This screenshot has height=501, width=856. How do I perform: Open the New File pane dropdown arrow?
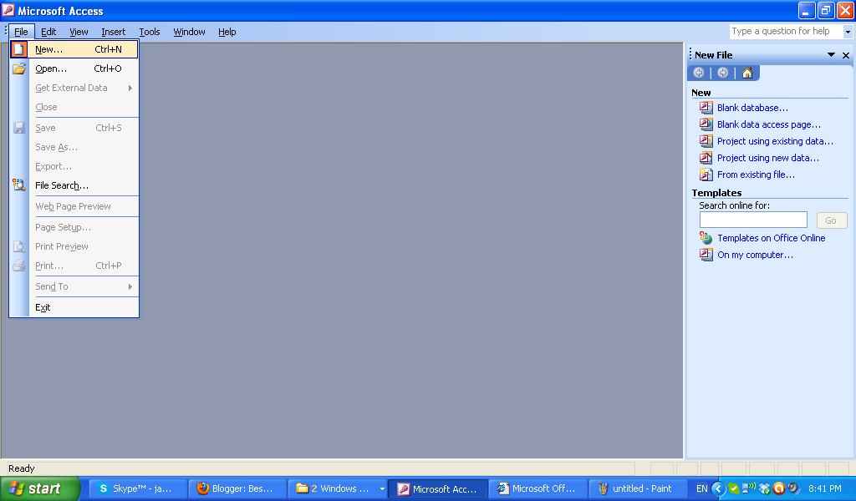pyautogui.click(x=833, y=54)
